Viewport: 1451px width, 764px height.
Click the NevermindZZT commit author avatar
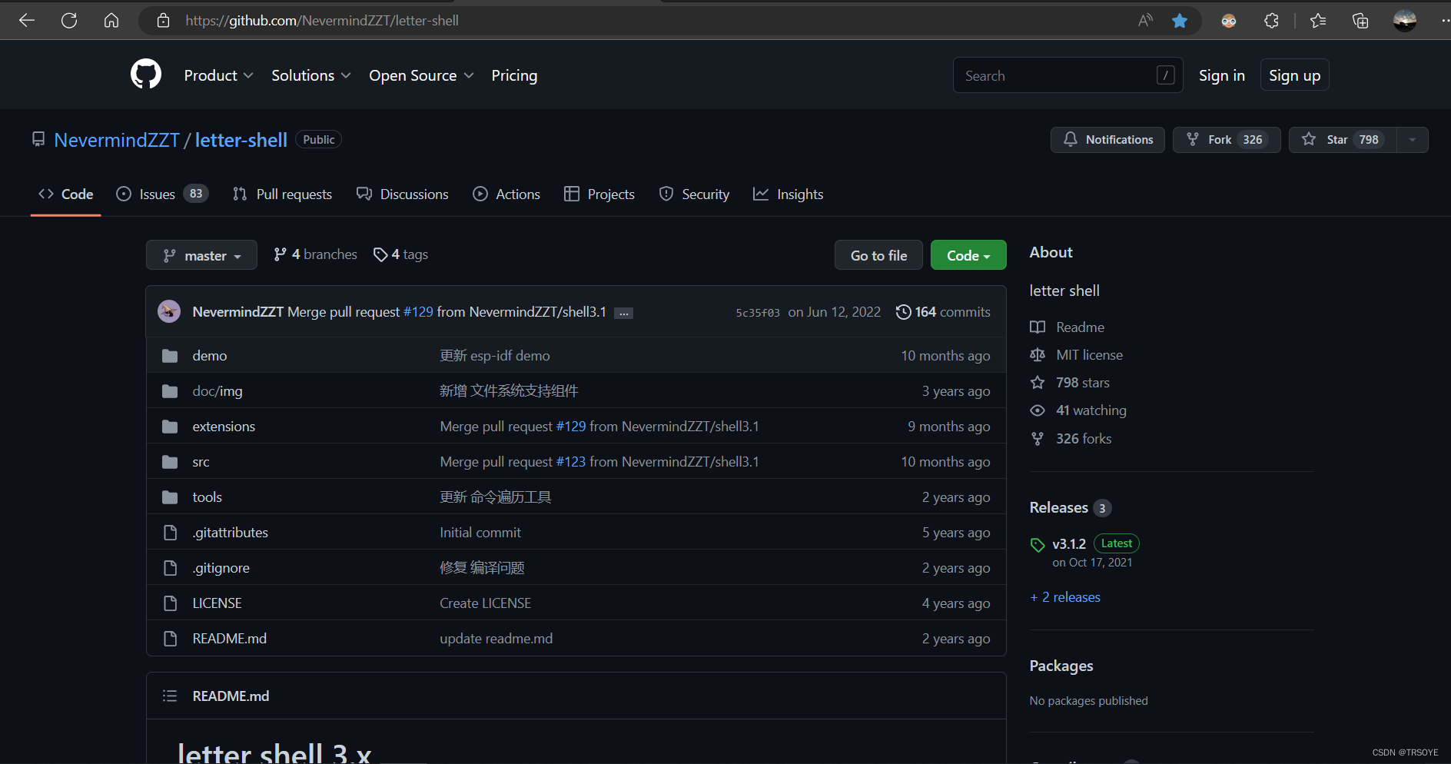tap(169, 311)
